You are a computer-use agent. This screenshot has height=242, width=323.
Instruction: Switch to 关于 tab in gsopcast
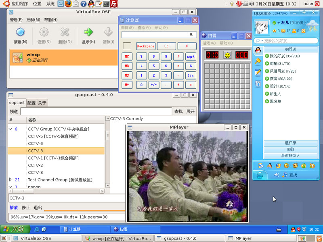point(42,103)
